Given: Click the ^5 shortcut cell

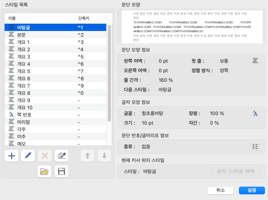Looking at the screenshot, I should [x=81, y=57].
